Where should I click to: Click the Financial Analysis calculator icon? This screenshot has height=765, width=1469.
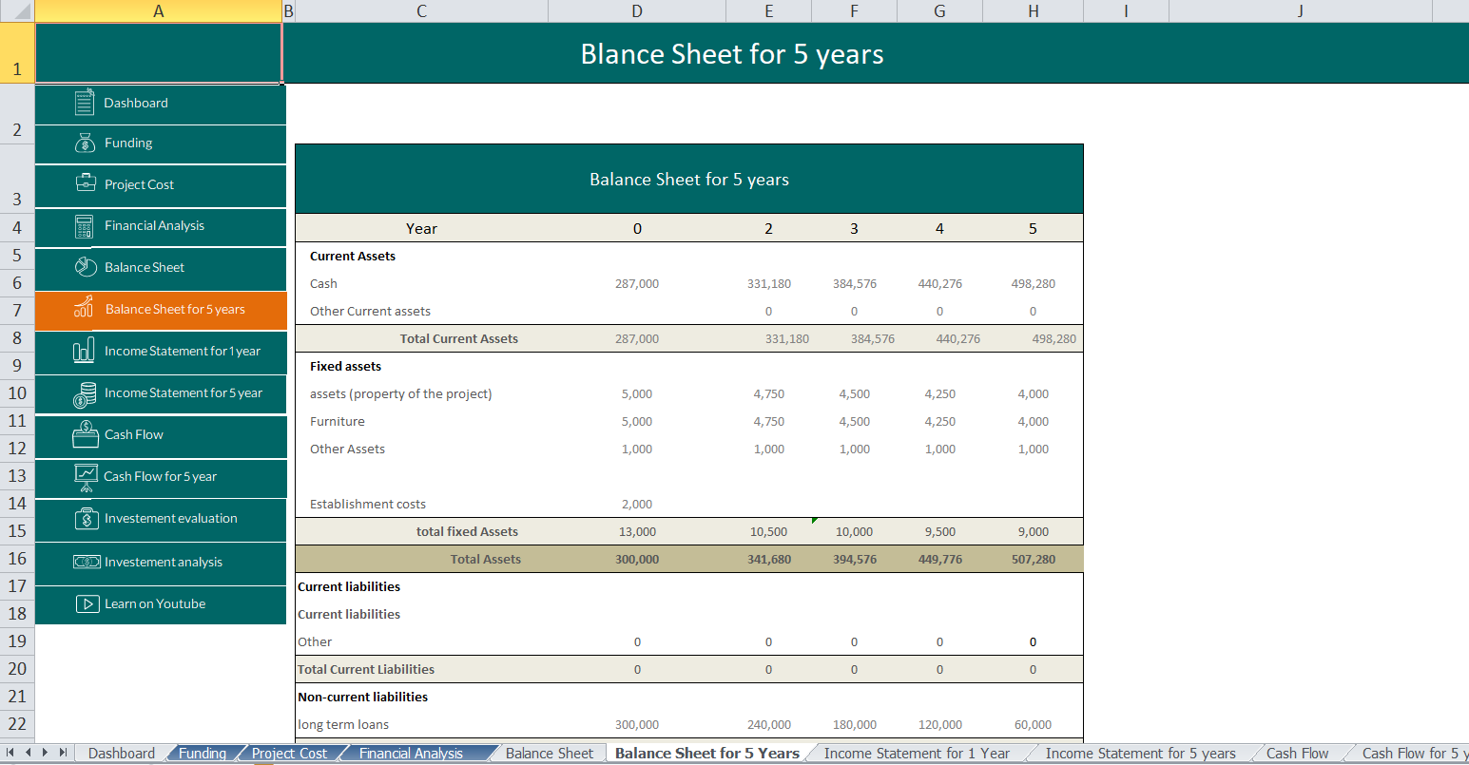click(x=85, y=226)
